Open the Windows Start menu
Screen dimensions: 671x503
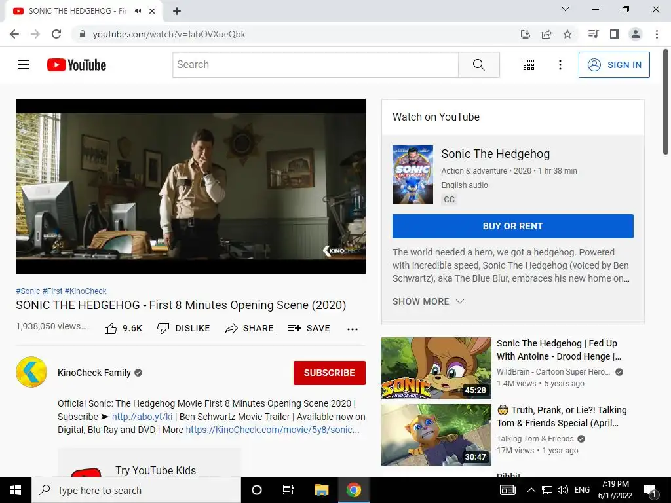tap(16, 490)
